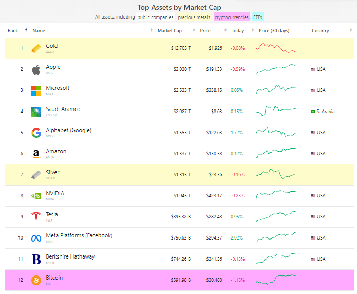Viewport: 357px width, 294px height.
Task: Open the Saudi Aramco company link
Action: (x=63, y=109)
